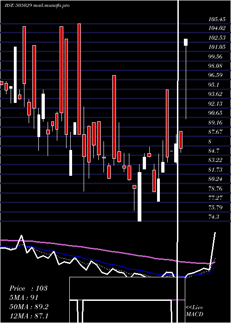The image size is (231, 323).
Task: Click the 105.45 price axis label
Action: point(217,19)
